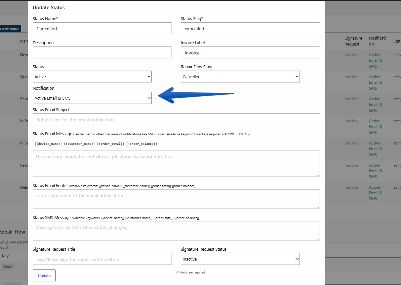This screenshot has height=285, width=401.
Task: Click the Status Slug* label
Action: coord(192,19)
